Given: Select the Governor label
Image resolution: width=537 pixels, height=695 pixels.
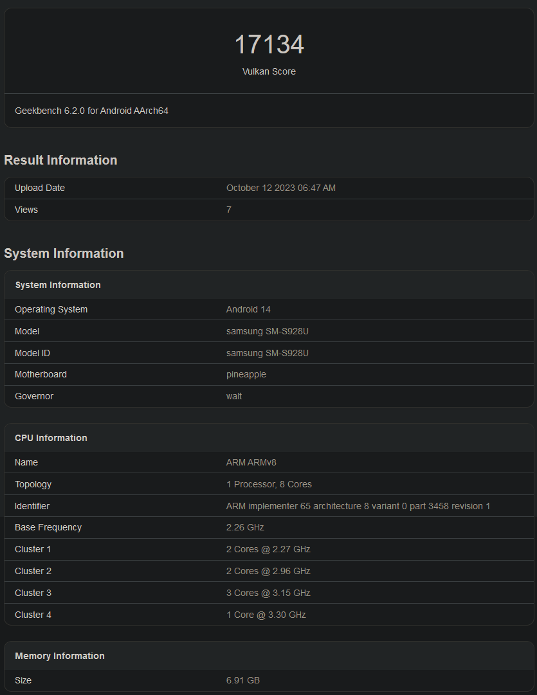Looking at the screenshot, I should point(34,396).
